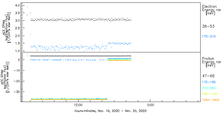Click the 38-53 electron energy legend label
221x113 pixels.
[x=208, y=26]
